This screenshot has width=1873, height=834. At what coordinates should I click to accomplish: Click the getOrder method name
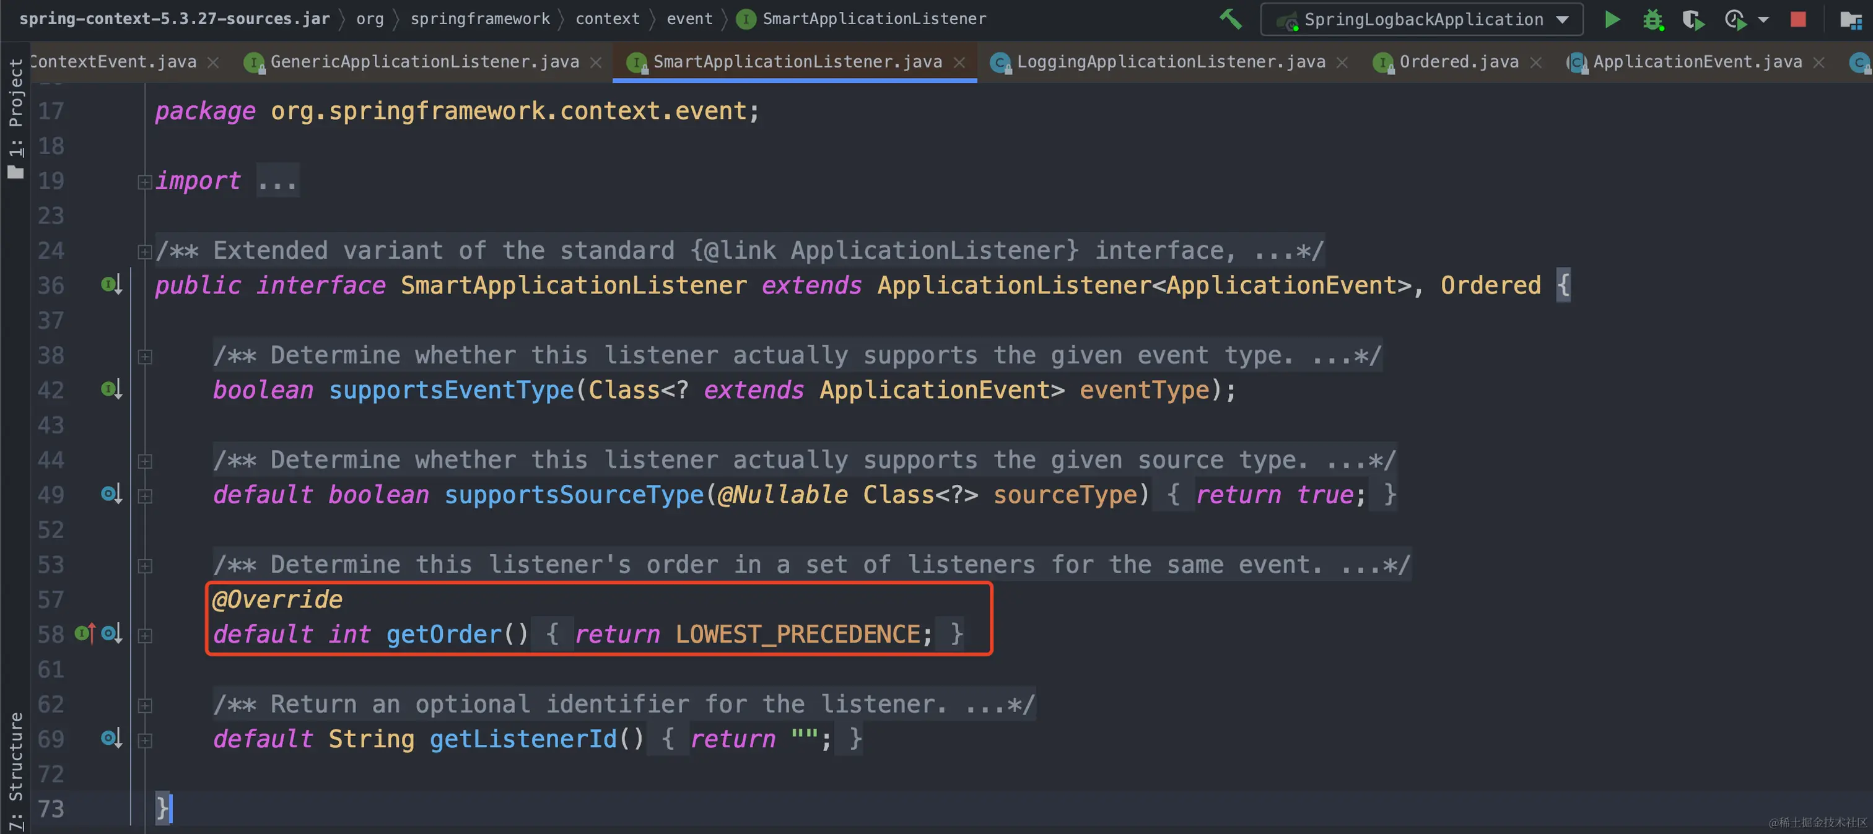click(x=443, y=634)
